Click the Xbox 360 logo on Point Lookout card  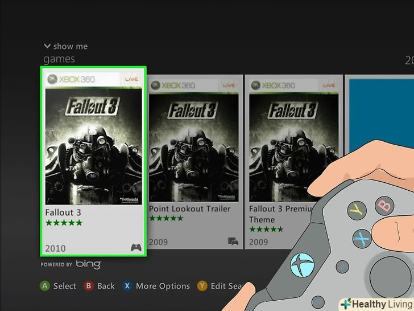tap(173, 85)
